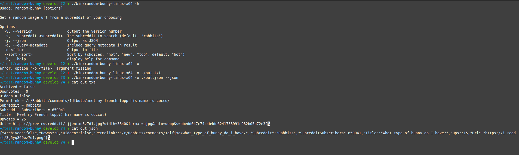Click the 'cat out.txt' command text

pos(84,82)
